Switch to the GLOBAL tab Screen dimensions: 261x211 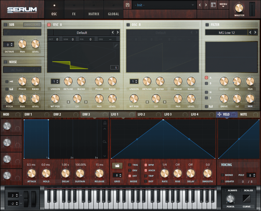point(113,9)
